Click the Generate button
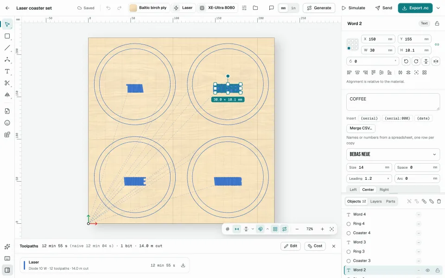 point(319,8)
